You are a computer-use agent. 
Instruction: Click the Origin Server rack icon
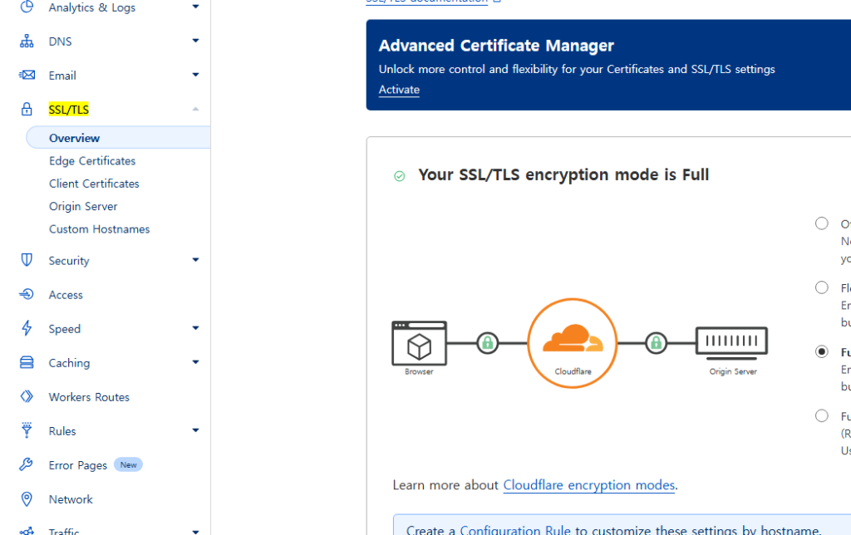[731, 343]
